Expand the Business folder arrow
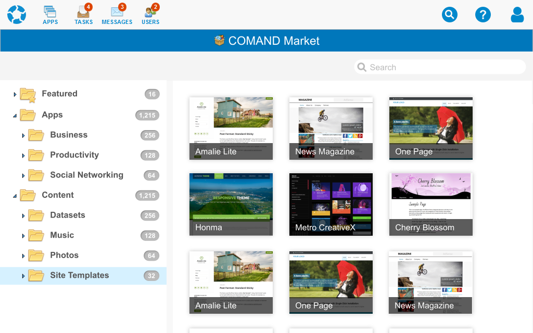 (x=23, y=135)
